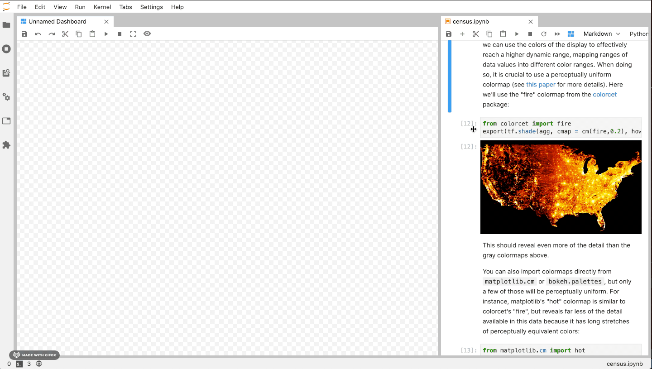Open the colorcet package link
The width and height of the screenshot is (652, 369).
click(x=604, y=94)
